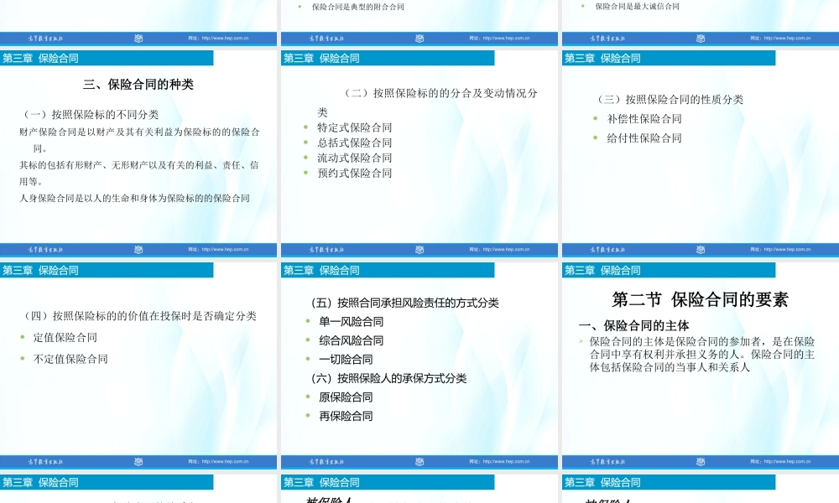
Task: Click the HEP emblem on the third-row left slide
Action: (x=138, y=461)
